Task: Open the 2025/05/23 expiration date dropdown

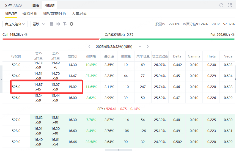Action: point(119,46)
